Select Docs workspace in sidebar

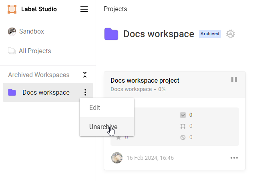coord(46,92)
